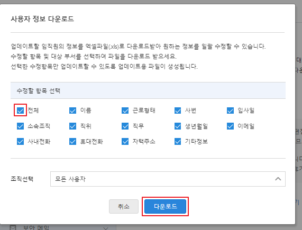Toggle the 직위 checkbox

pos(72,126)
